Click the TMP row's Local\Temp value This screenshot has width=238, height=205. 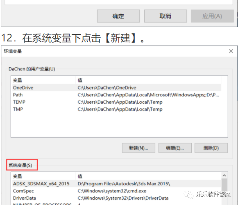(120, 109)
